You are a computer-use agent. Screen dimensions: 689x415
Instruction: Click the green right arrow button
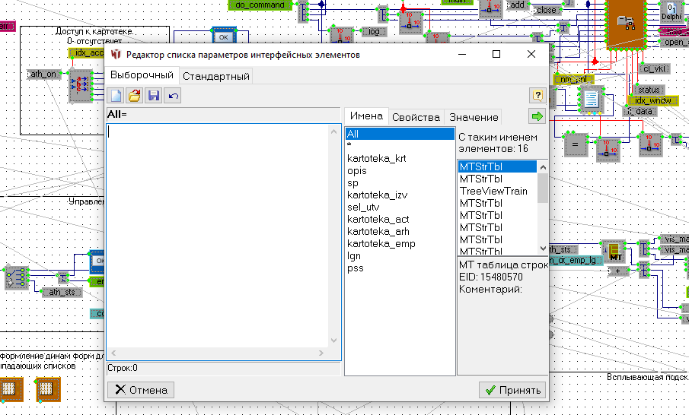pos(537,116)
